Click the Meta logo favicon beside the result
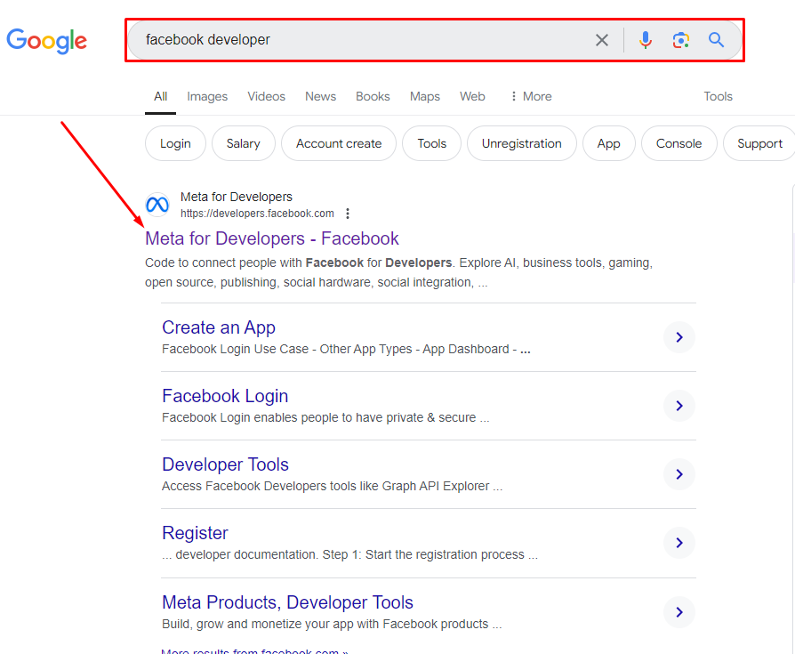The width and height of the screenshot is (795, 654). [157, 205]
